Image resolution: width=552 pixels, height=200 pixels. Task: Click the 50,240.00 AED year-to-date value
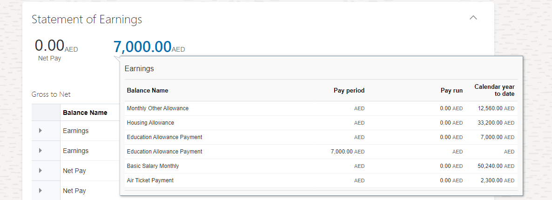point(495,166)
